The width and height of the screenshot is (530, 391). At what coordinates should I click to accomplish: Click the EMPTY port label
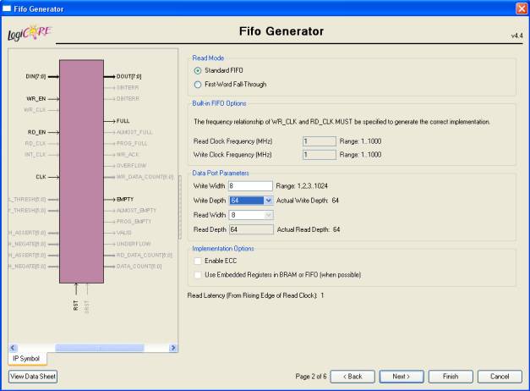(x=125, y=200)
